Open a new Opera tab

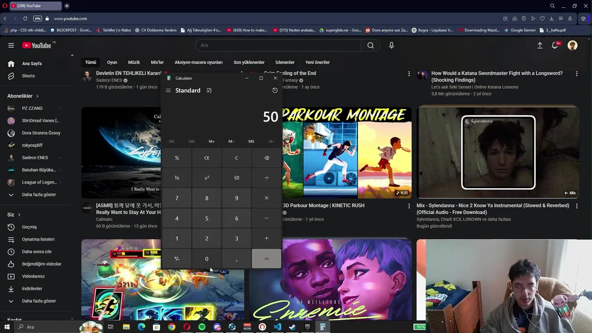point(67,6)
